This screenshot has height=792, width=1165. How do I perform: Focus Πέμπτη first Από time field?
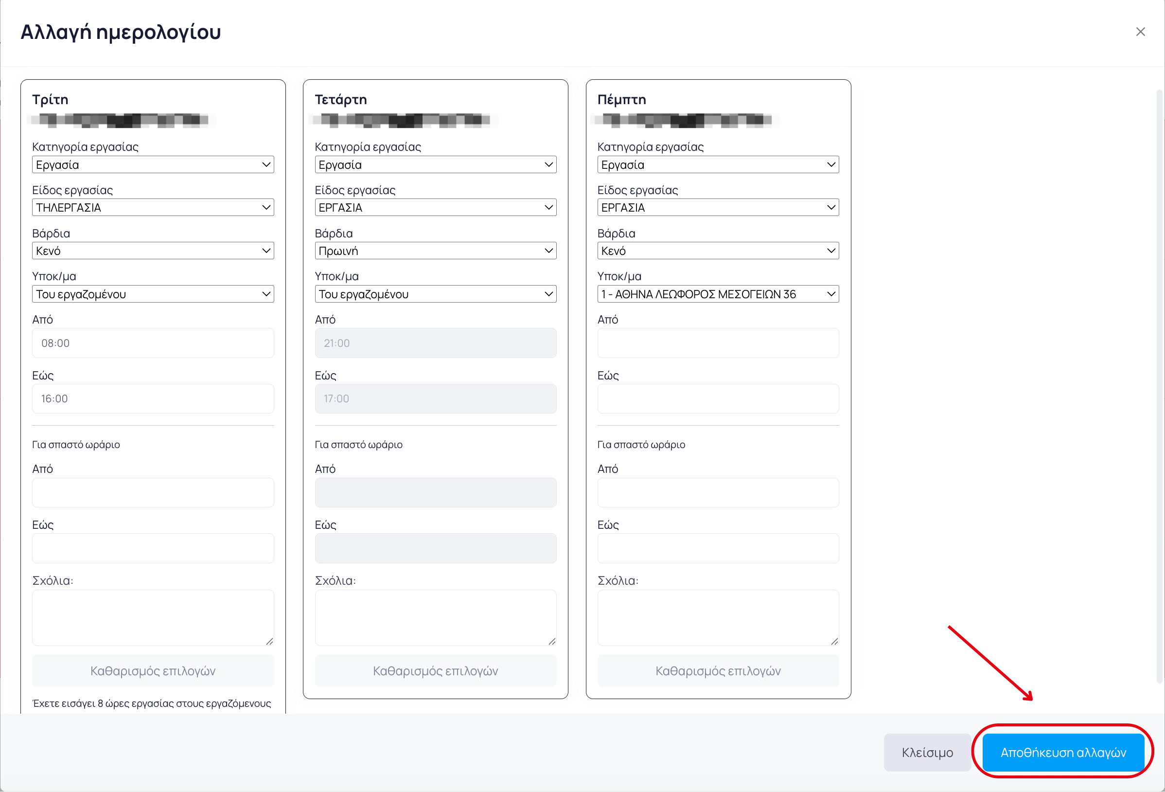point(718,343)
